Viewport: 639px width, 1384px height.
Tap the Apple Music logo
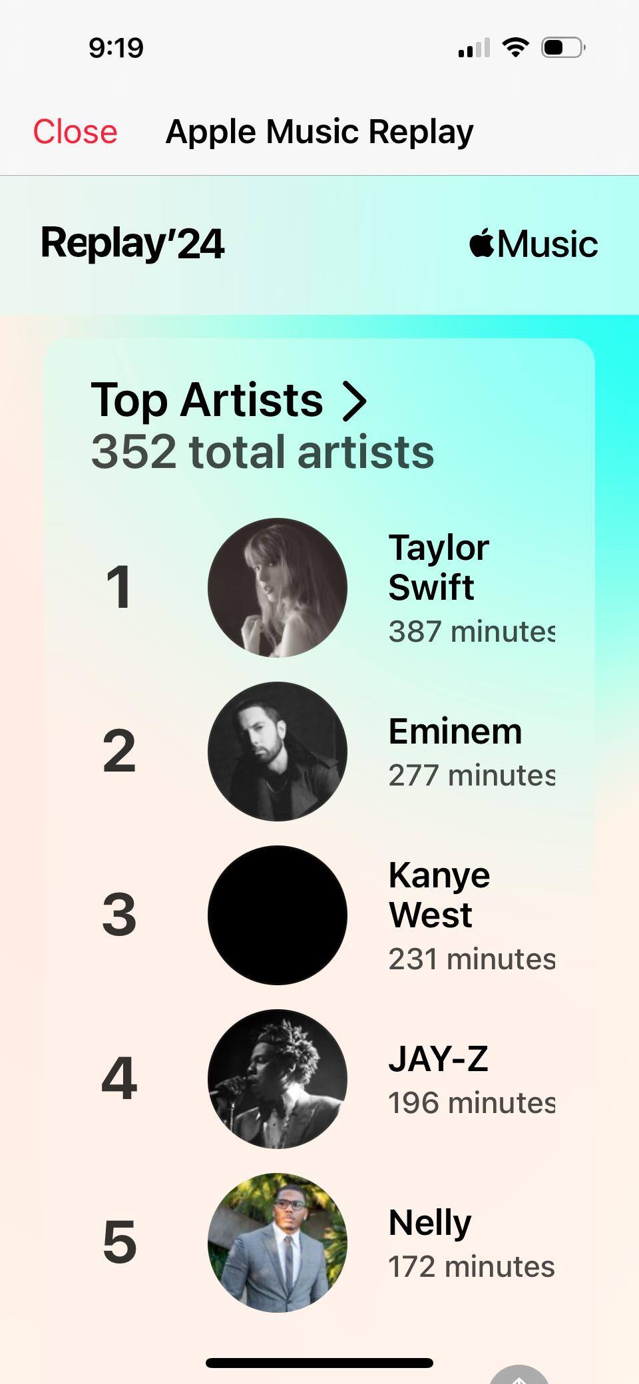click(533, 244)
